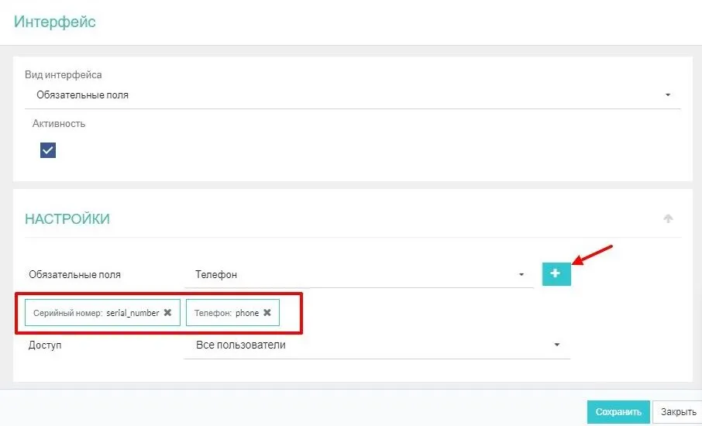Add selected field with the plus button
Screen dimensions: 702x426
click(x=556, y=274)
